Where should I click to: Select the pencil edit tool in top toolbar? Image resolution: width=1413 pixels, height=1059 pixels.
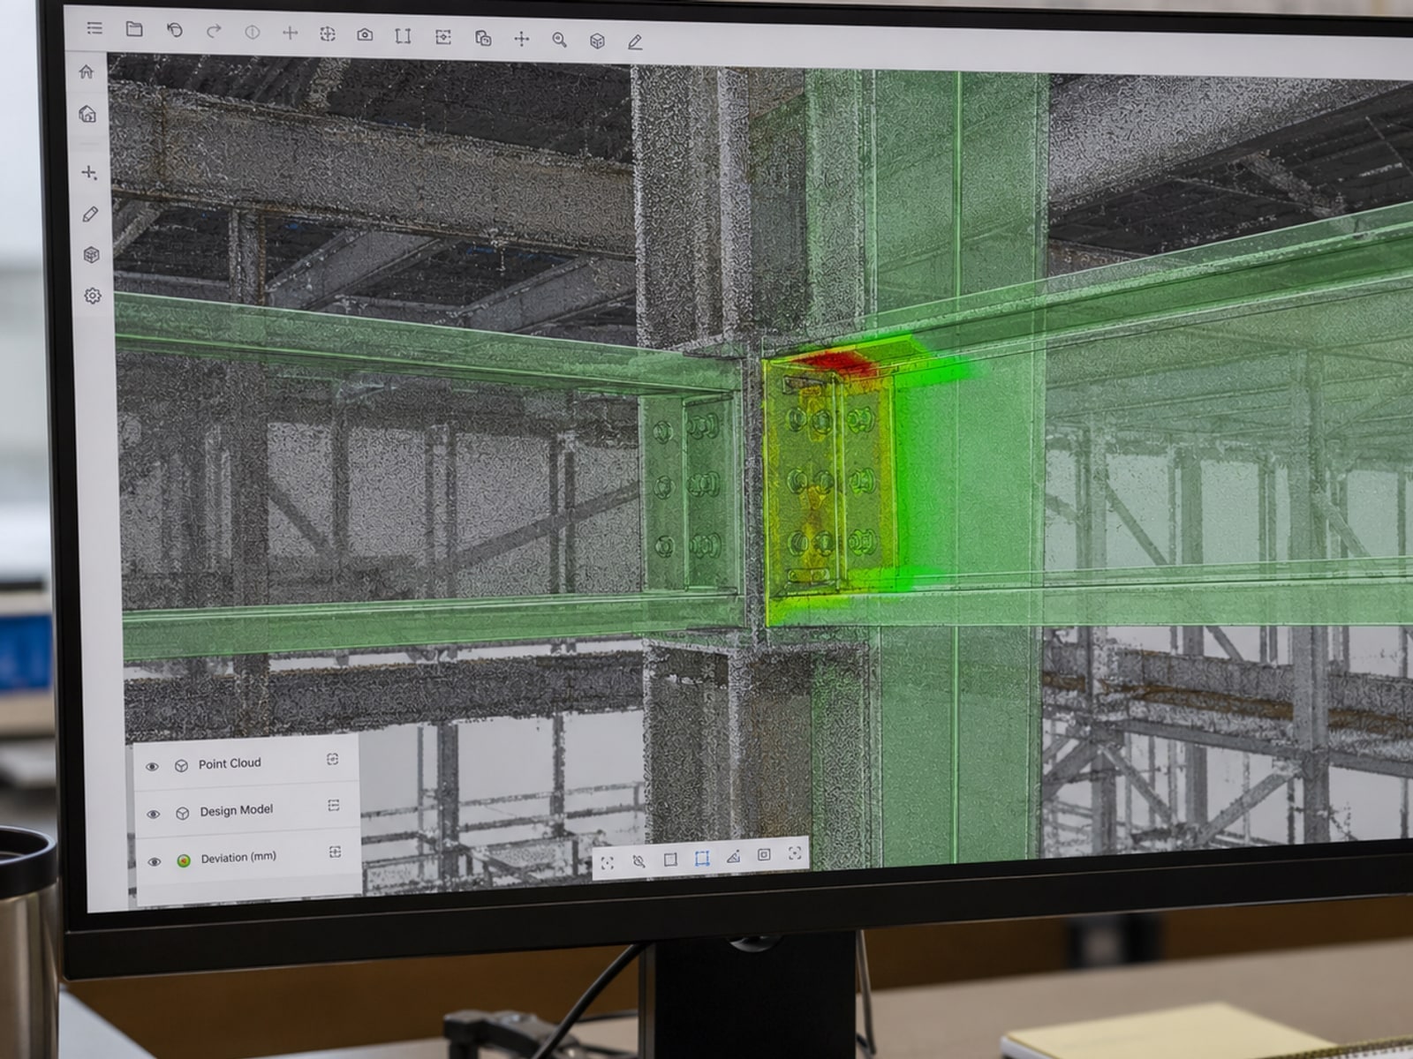[635, 41]
